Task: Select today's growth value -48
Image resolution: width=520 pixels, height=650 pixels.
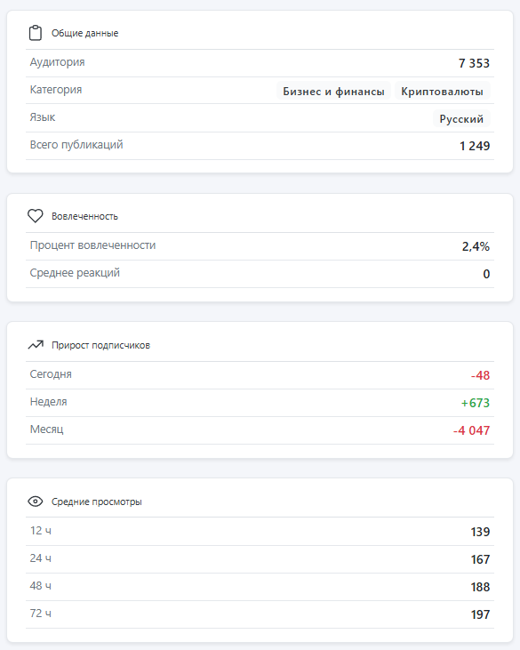Action: pos(480,375)
